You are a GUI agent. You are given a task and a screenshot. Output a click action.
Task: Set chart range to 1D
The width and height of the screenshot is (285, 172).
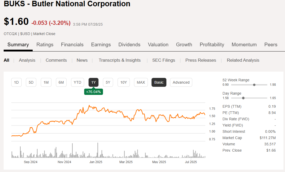click(16, 82)
